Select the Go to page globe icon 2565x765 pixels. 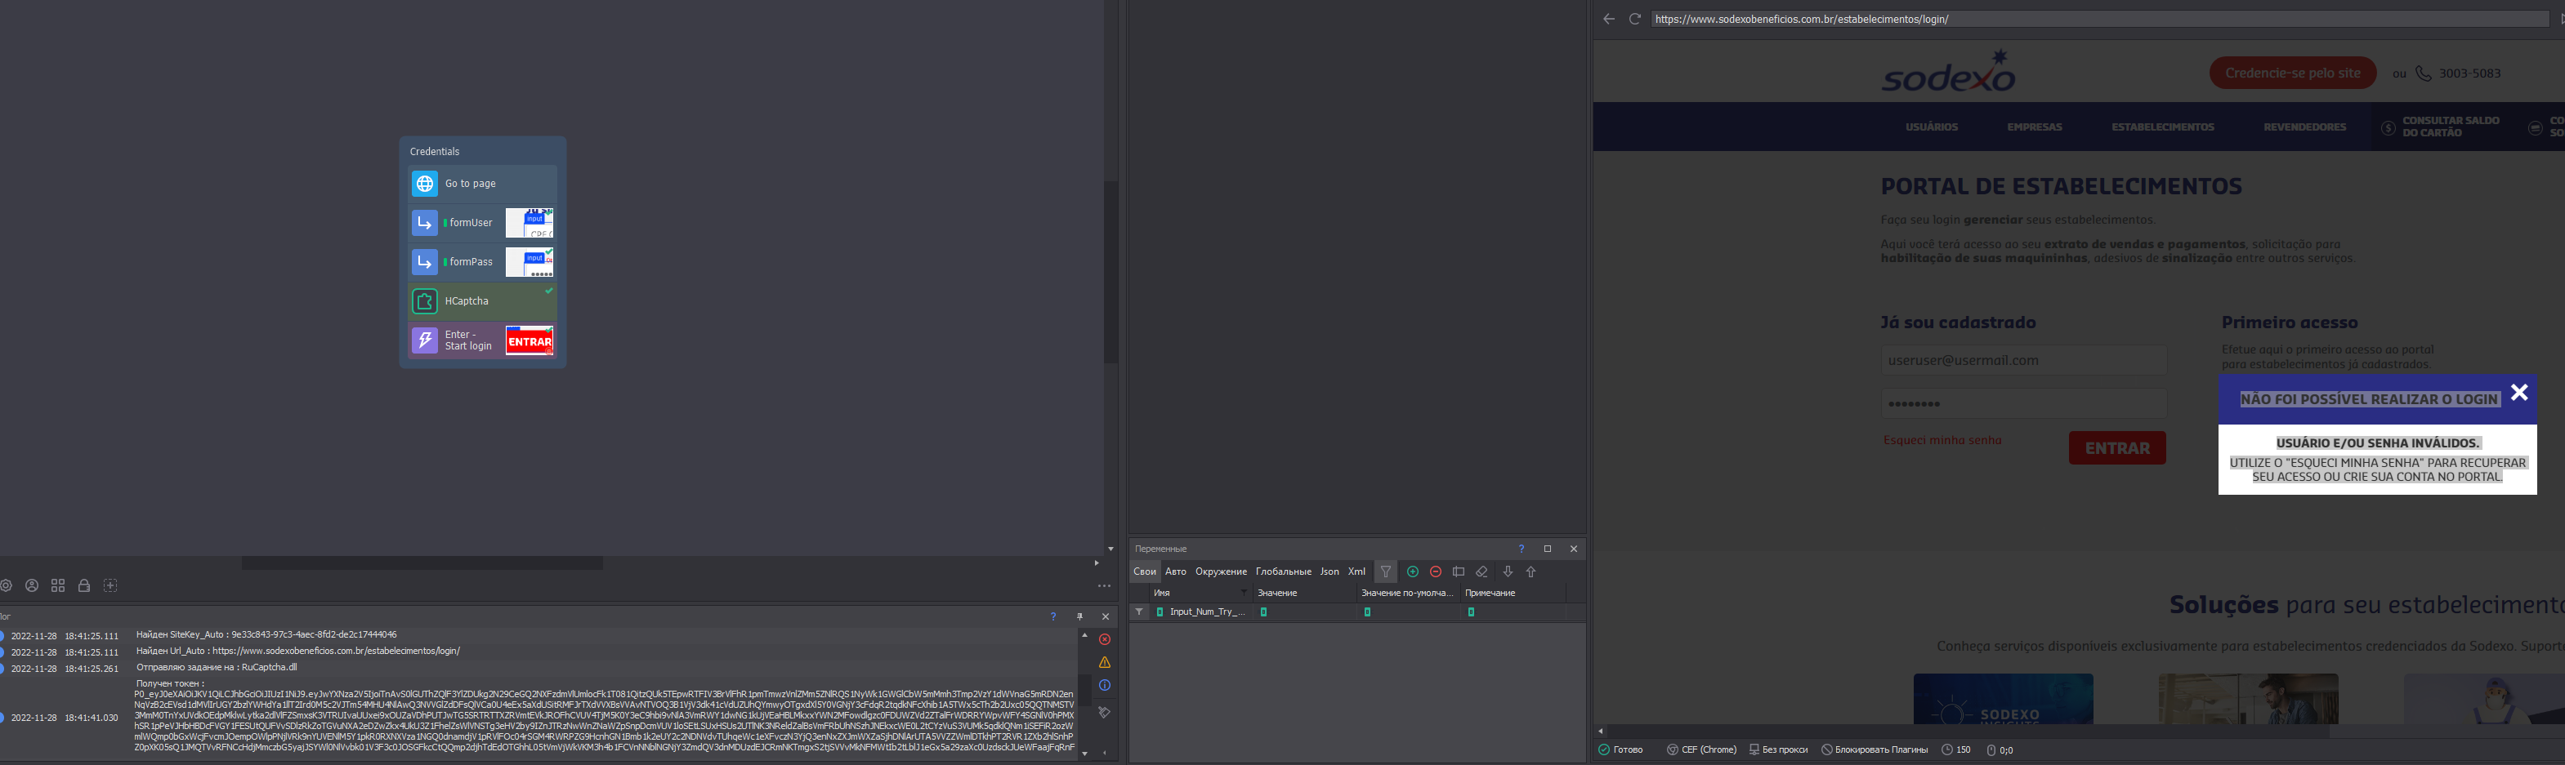click(425, 184)
